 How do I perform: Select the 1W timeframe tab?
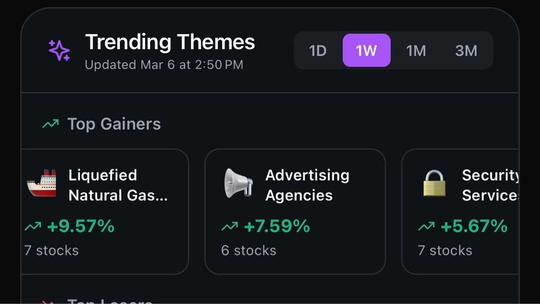(x=366, y=50)
